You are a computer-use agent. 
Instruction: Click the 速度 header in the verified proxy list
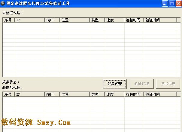tap(114, 94)
